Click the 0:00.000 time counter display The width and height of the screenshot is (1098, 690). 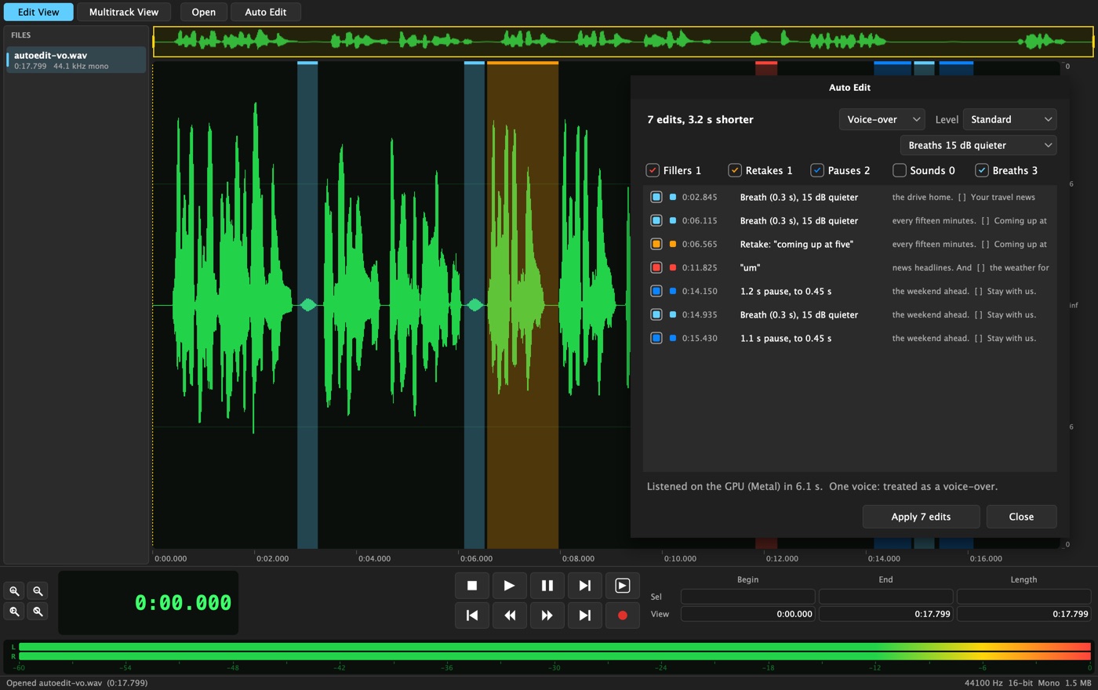click(x=148, y=602)
